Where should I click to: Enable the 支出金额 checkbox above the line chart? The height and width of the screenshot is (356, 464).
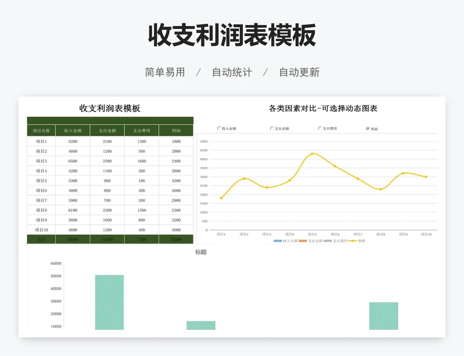271,128
